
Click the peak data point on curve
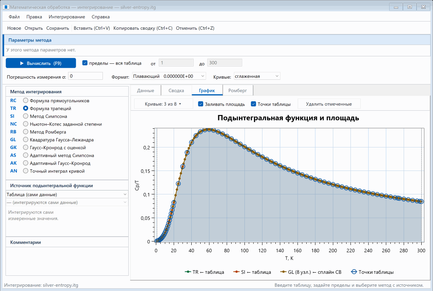click(209, 129)
